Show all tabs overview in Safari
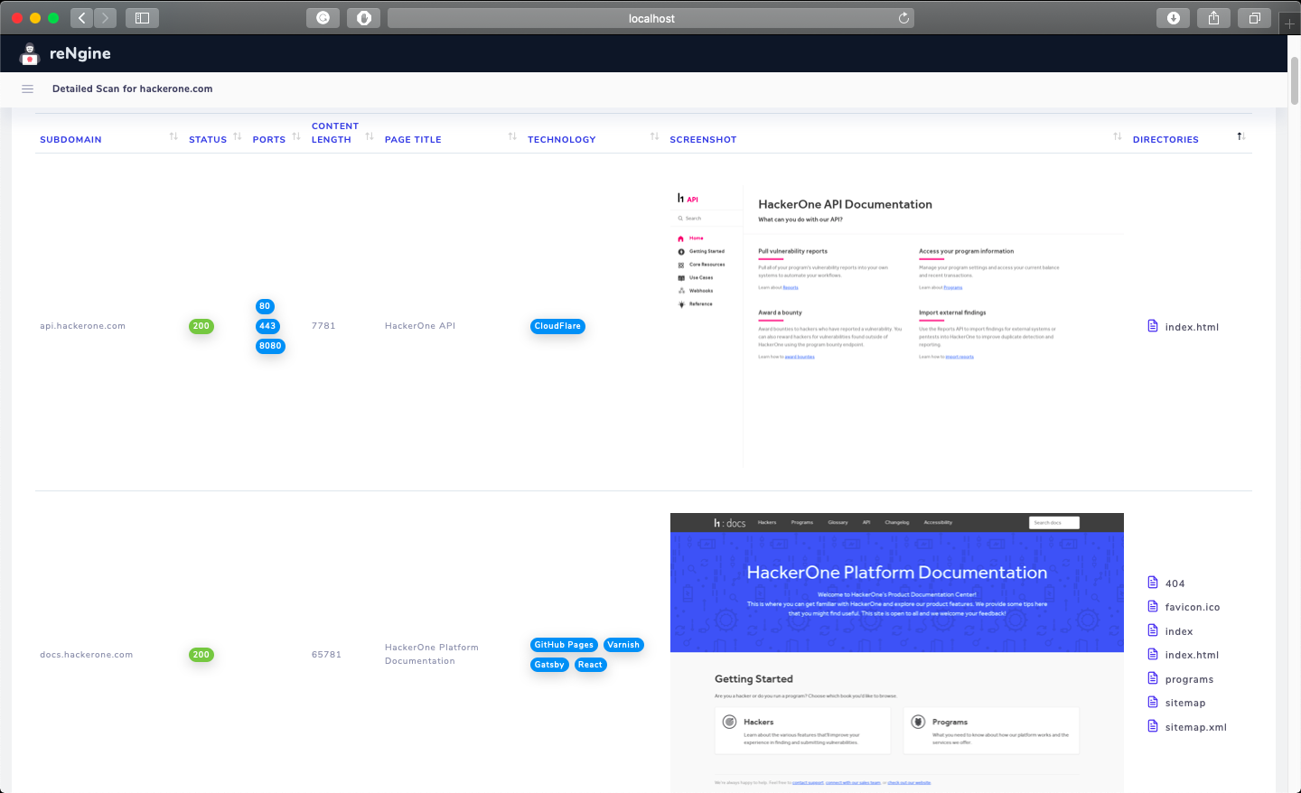The width and height of the screenshot is (1301, 793). 1255,18
